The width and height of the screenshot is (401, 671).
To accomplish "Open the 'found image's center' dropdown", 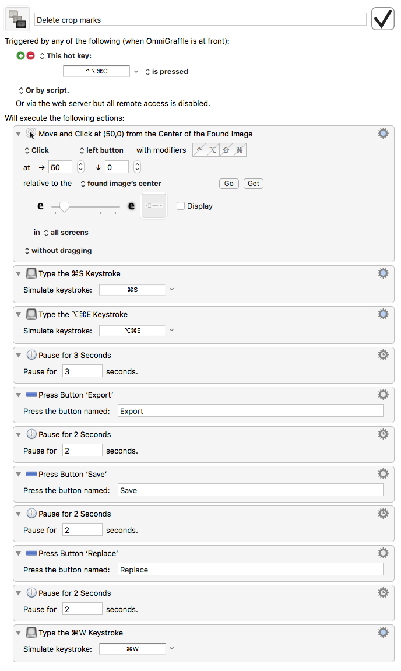I will 121,184.
